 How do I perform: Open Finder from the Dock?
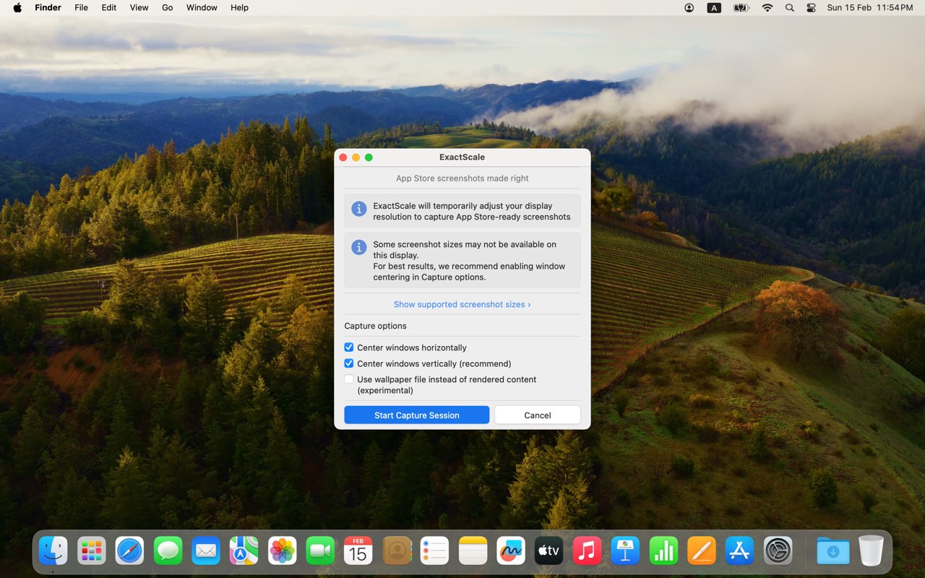click(x=53, y=551)
